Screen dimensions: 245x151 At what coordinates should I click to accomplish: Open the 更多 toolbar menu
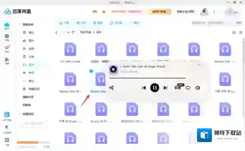pyautogui.click(x=134, y=23)
